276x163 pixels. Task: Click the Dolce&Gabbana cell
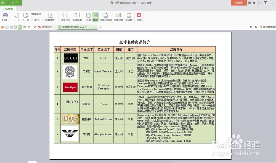[104, 119]
